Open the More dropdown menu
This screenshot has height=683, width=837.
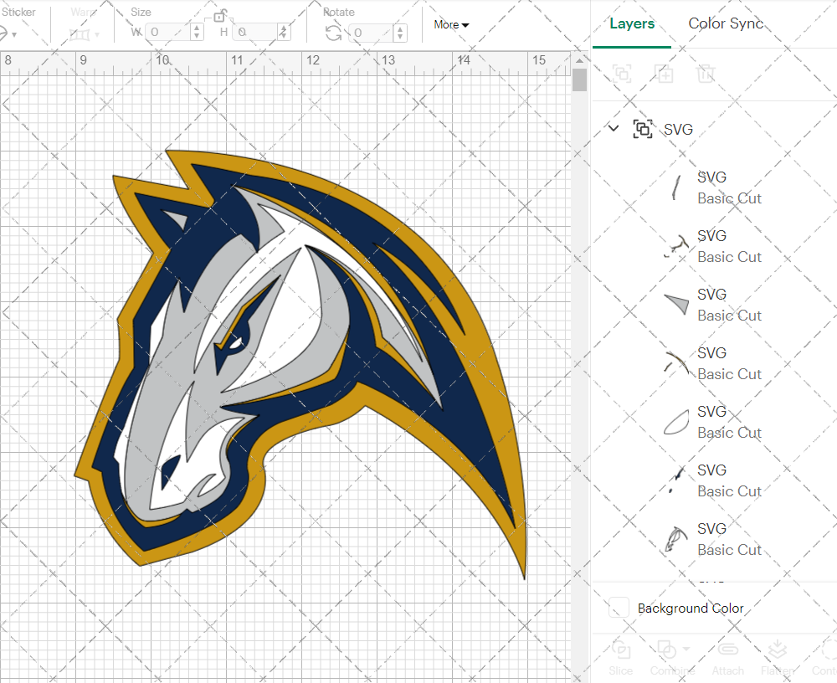(x=450, y=24)
